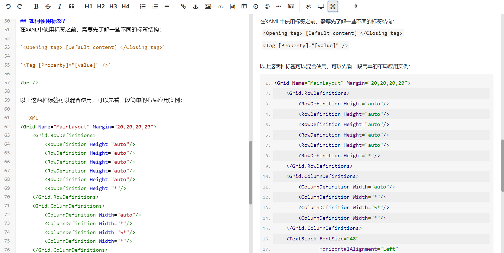Set heading level H3
The width and height of the screenshot is (504, 253).
(x=113, y=7)
